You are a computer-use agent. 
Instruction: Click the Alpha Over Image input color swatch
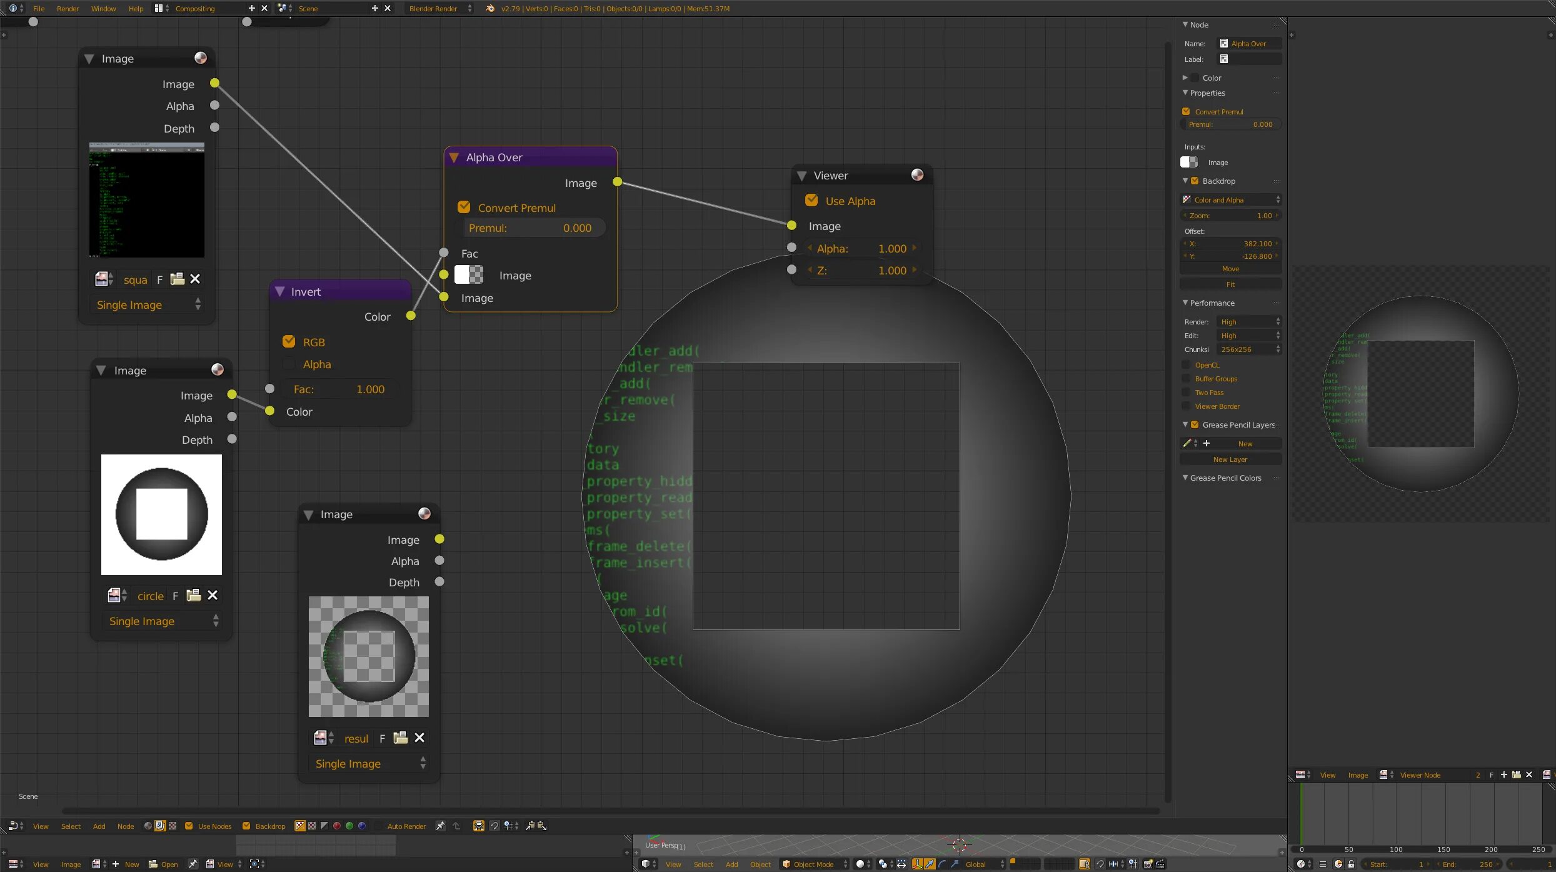tap(468, 274)
